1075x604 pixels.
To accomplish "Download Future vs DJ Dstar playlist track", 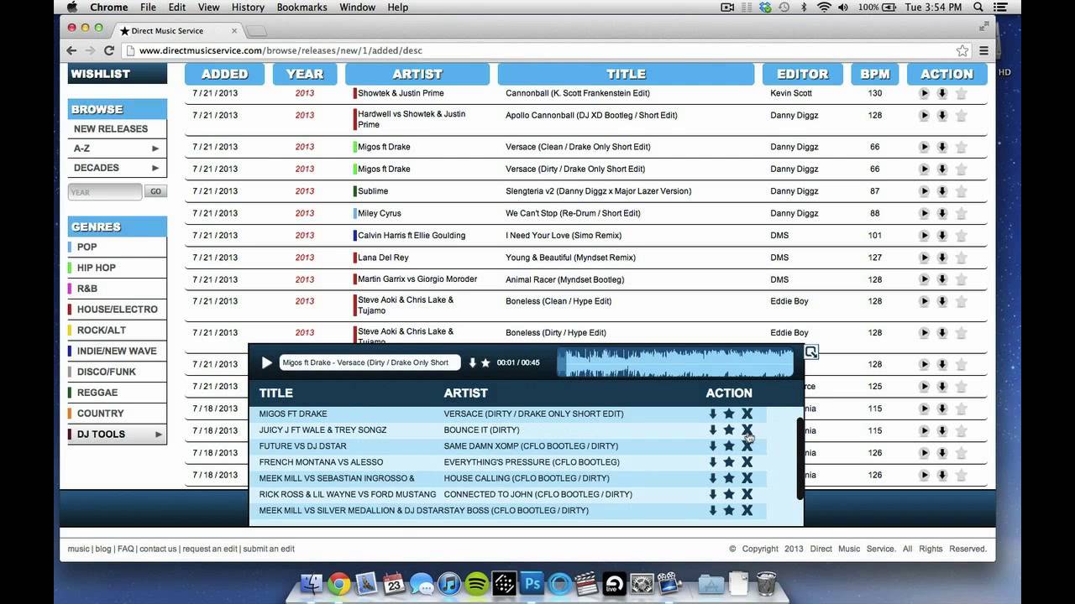I will coord(713,445).
